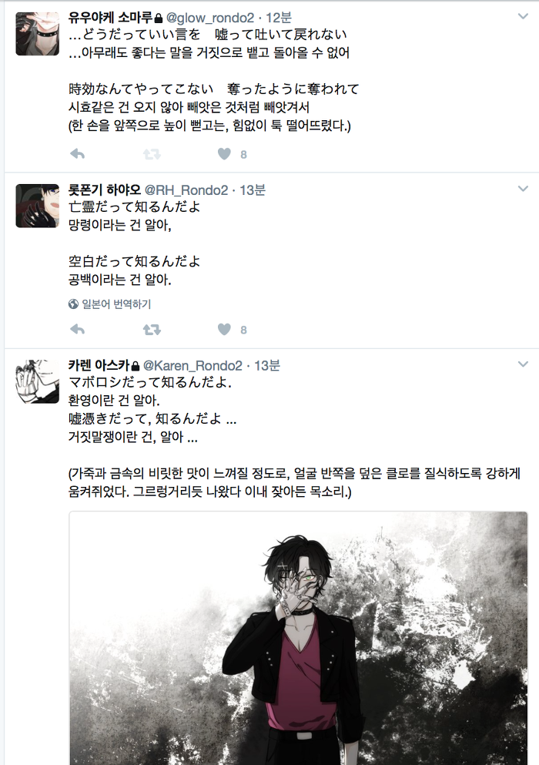The image size is (539, 765).
Task: Open RH_Rondo2's profile avatar
Action: coord(38,206)
